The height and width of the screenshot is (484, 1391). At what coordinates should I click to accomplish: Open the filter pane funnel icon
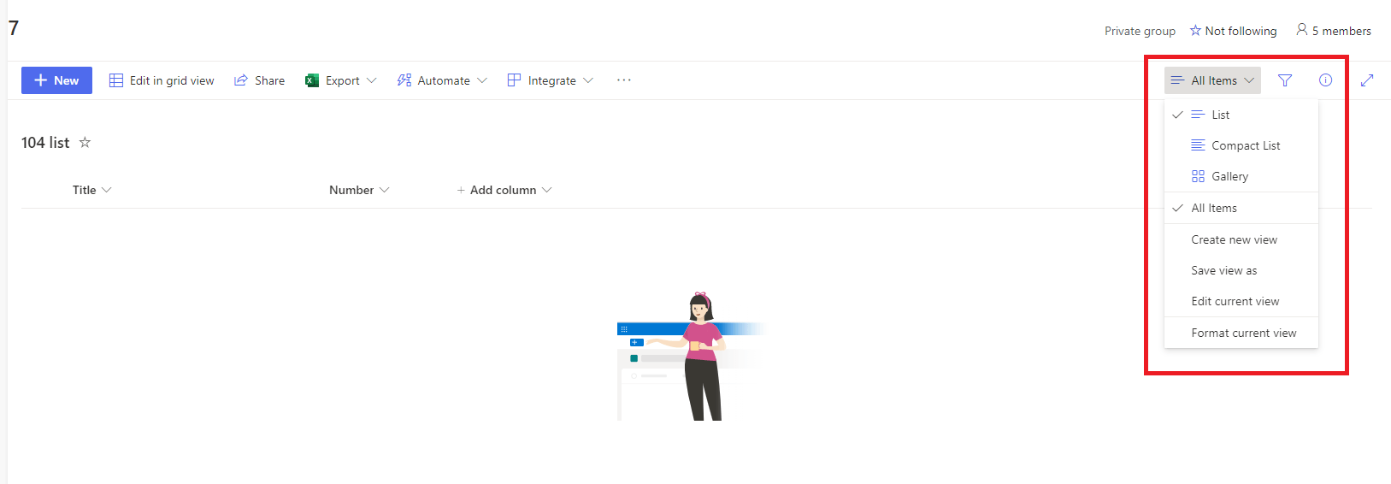[x=1285, y=80]
